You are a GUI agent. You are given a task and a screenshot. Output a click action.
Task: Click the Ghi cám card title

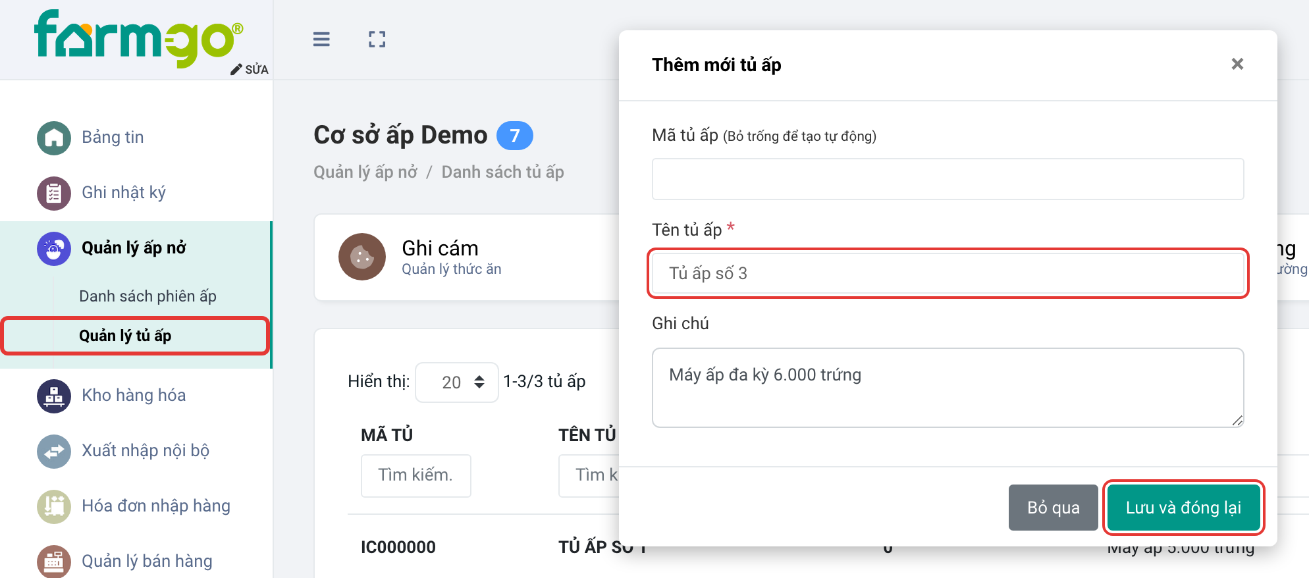point(440,248)
